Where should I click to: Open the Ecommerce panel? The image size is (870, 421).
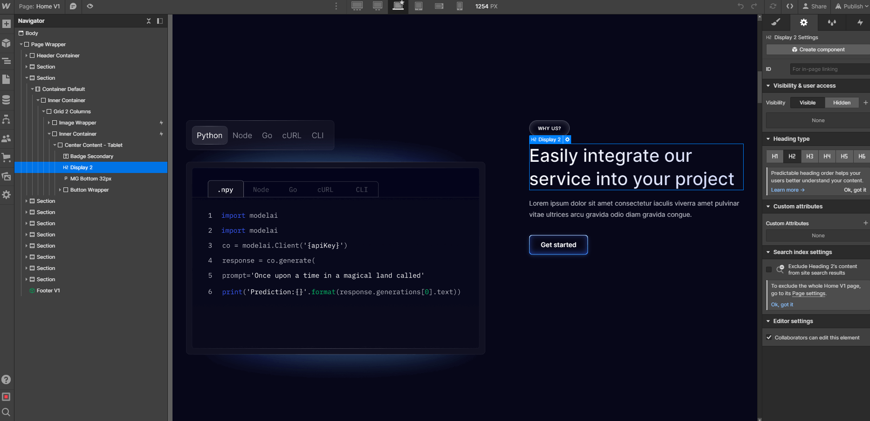[x=7, y=157]
